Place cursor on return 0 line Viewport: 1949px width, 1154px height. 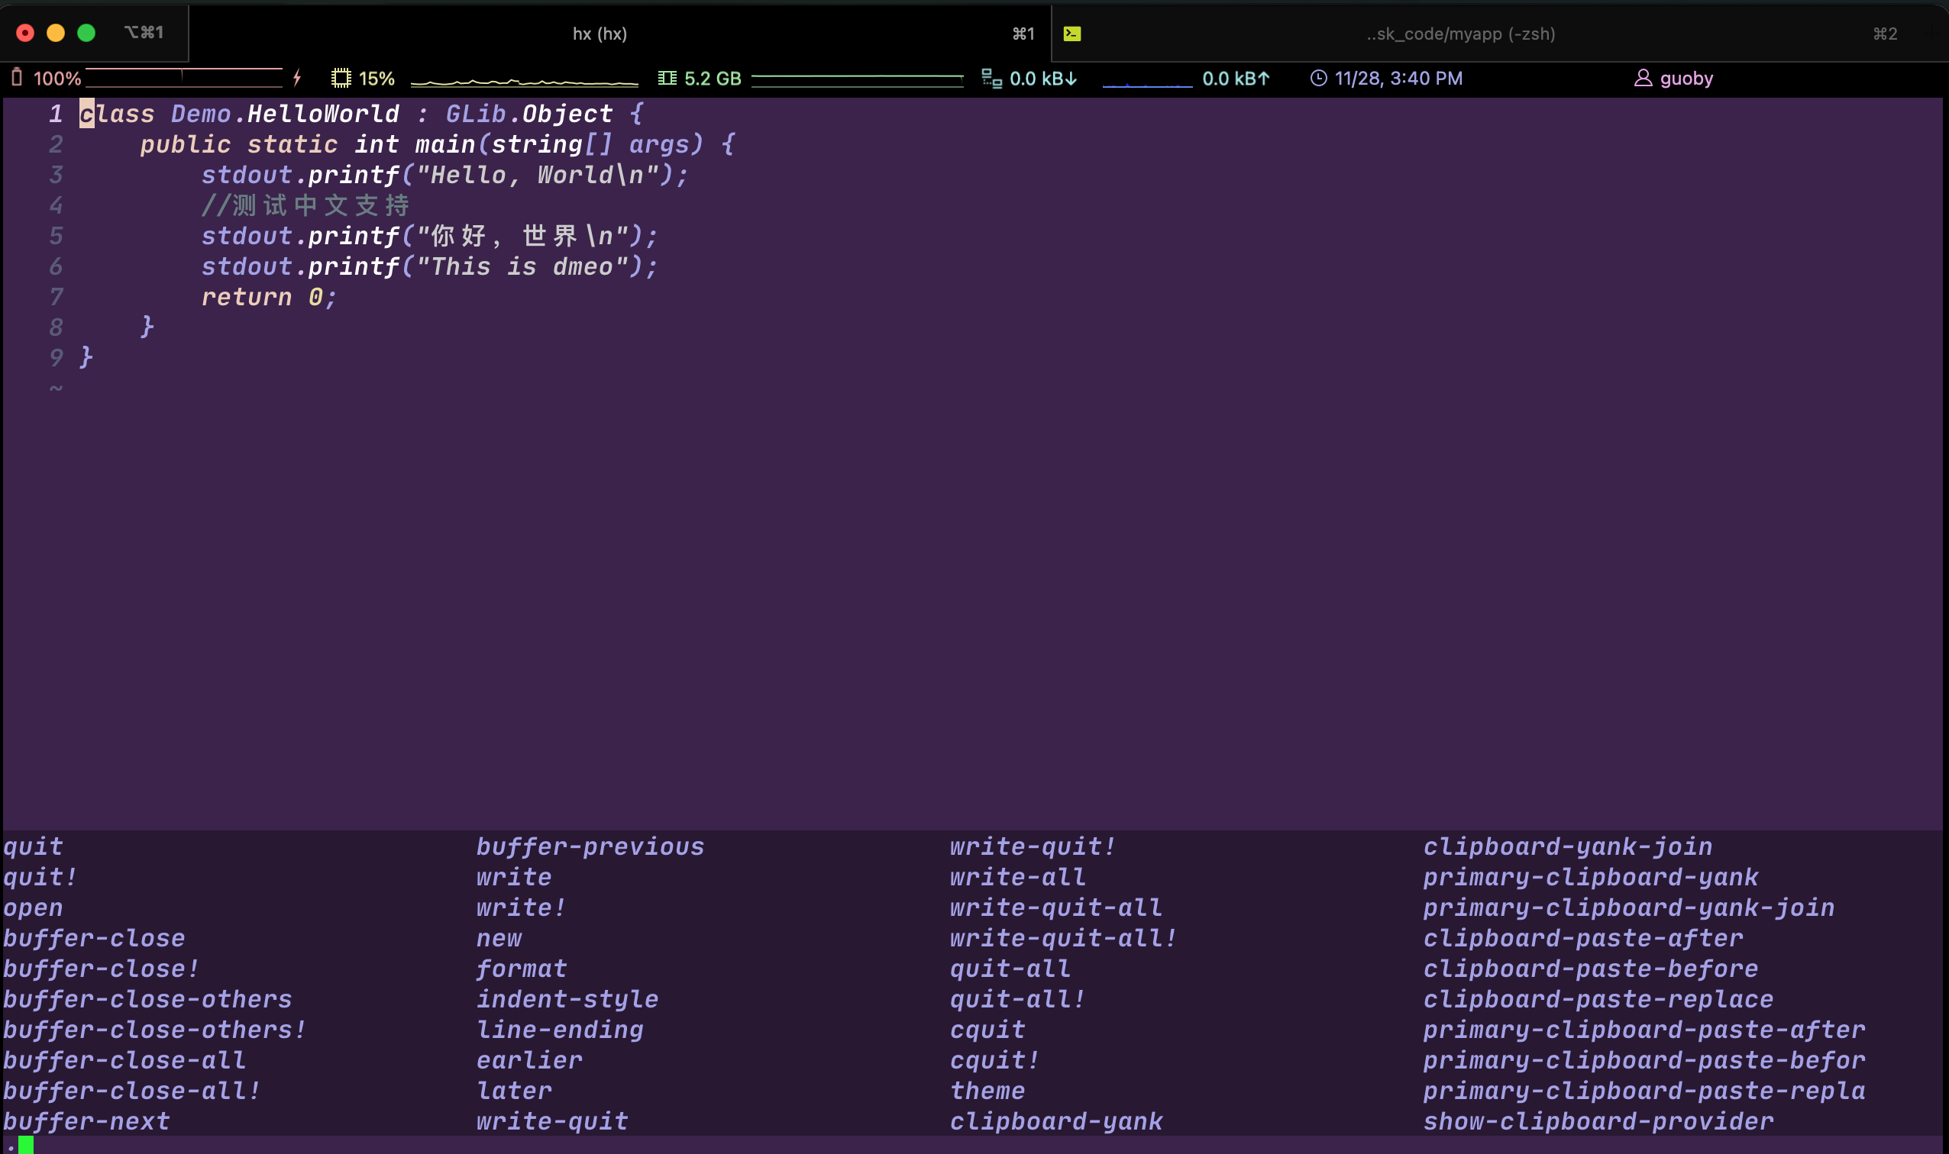click(x=268, y=297)
